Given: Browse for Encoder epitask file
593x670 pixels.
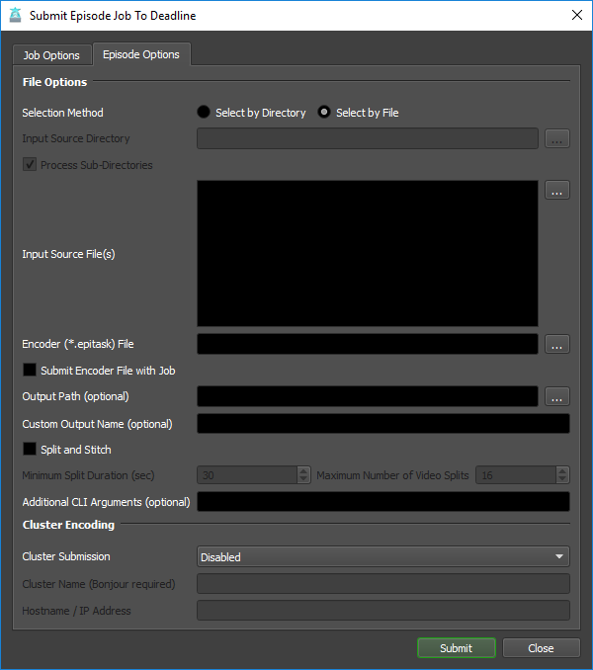Looking at the screenshot, I should (x=557, y=344).
